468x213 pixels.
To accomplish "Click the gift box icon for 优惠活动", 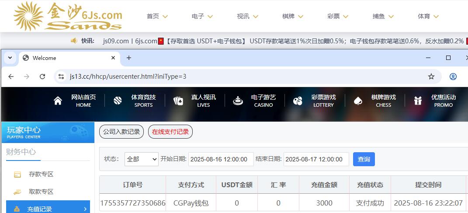I will 418,101.
